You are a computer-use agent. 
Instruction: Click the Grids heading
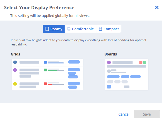coord(15,54)
